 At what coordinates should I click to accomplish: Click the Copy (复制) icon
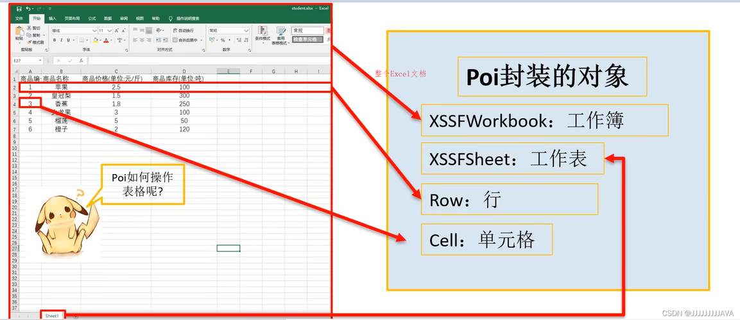click(30, 35)
